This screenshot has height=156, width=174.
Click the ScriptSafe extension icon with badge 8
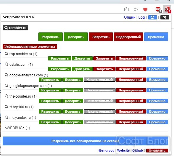[168, 10]
